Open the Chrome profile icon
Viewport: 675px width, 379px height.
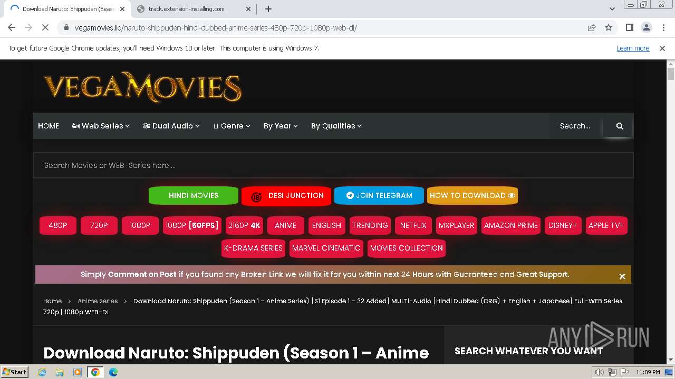tap(646, 27)
